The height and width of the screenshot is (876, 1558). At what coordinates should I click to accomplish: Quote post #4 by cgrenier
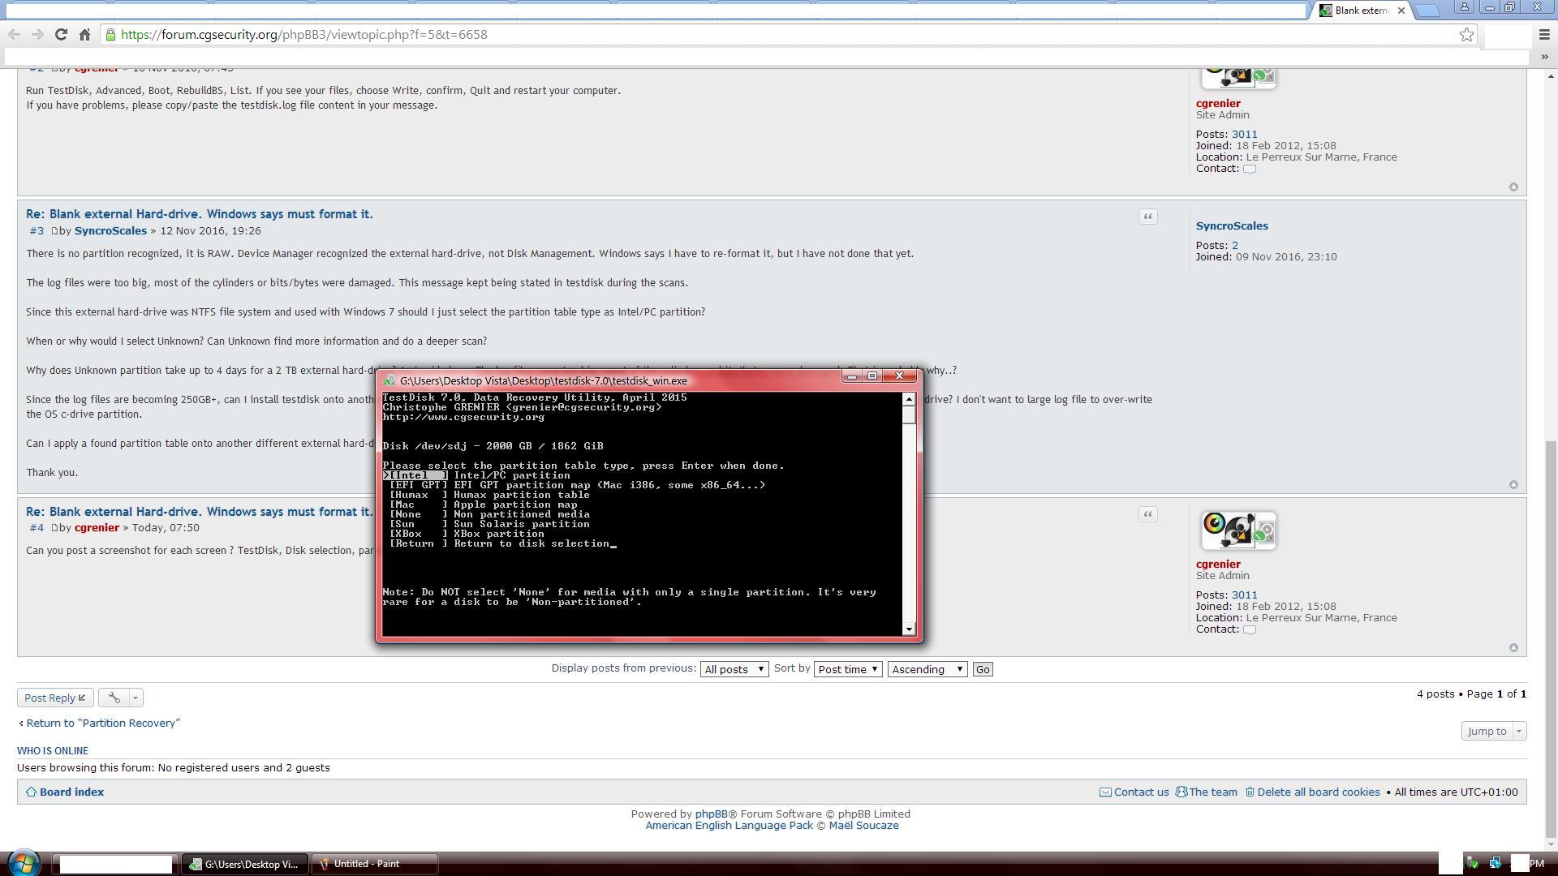click(1147, 514)
